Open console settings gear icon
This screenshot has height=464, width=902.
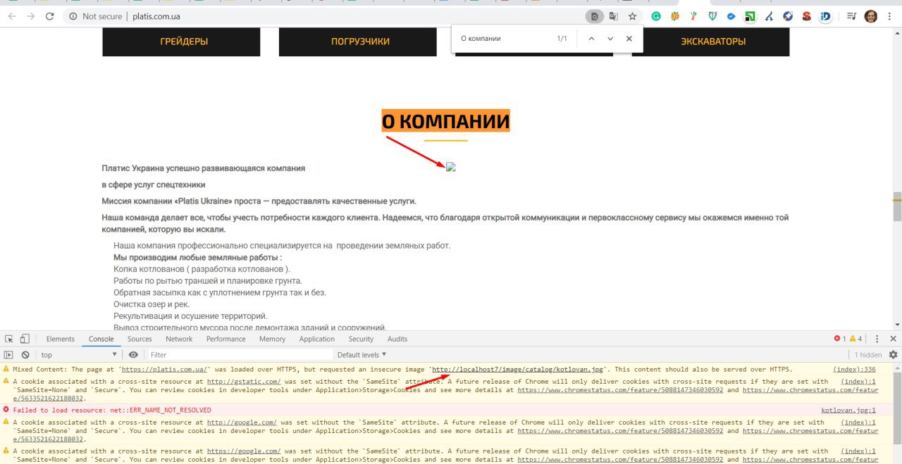point(893,355)
